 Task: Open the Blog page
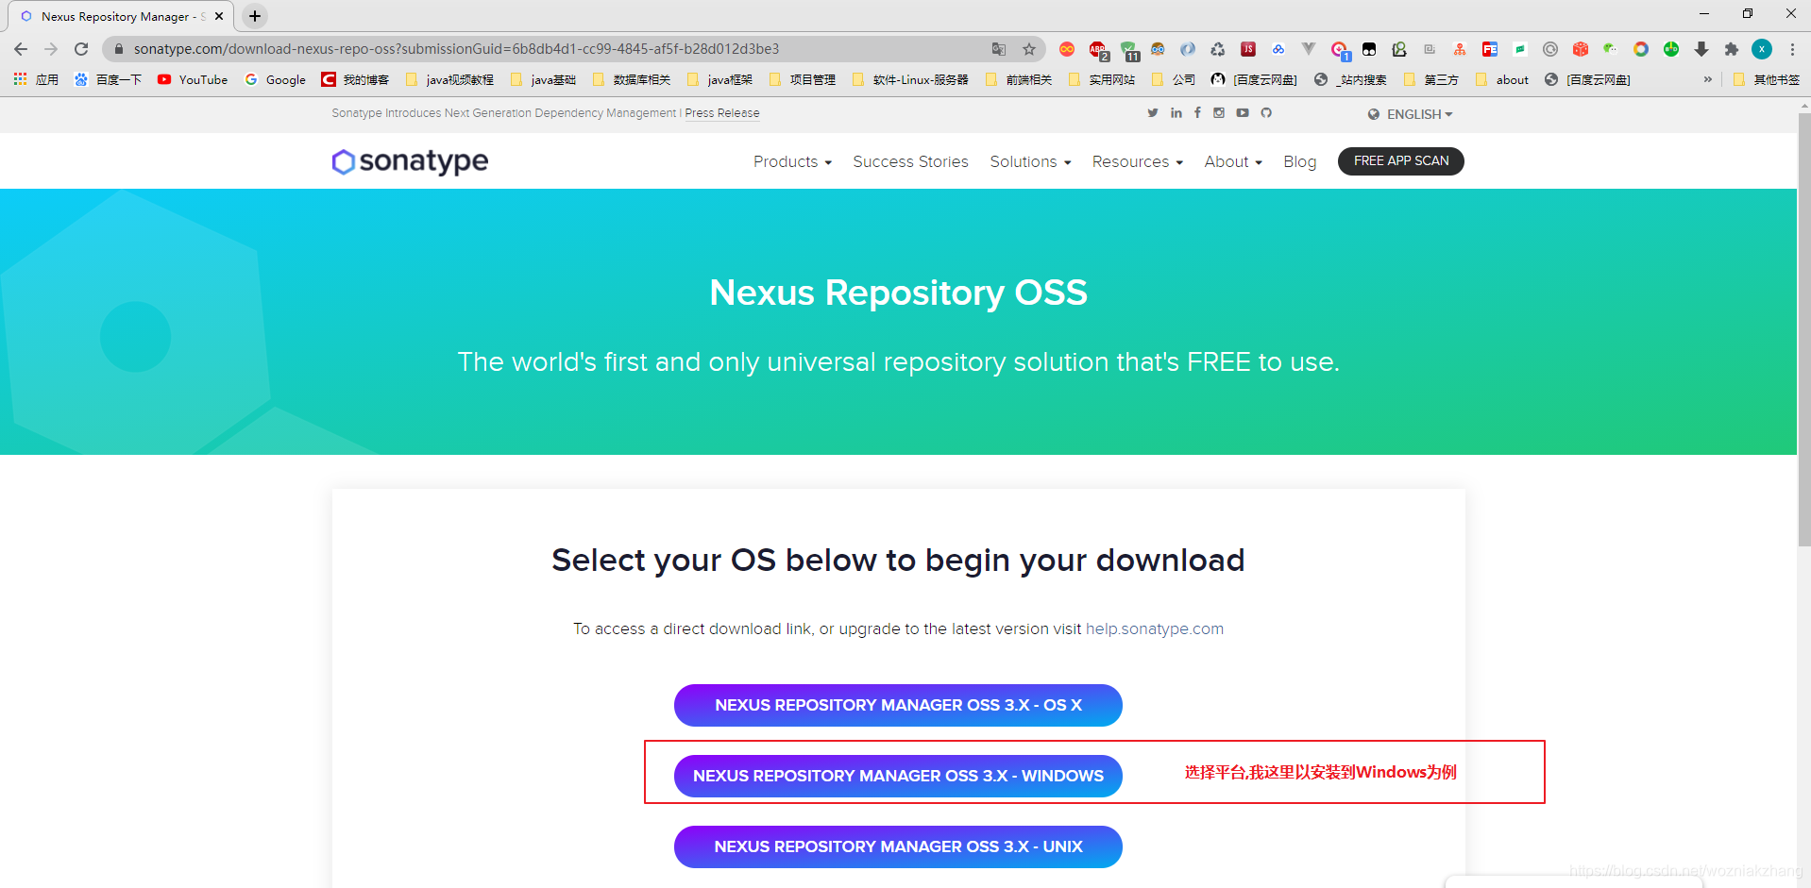click(1299, 162)
